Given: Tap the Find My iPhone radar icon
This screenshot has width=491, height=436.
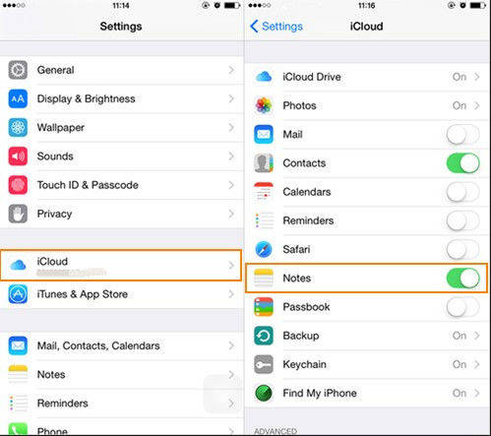Looking at the screenshot, I should (264, 393).
